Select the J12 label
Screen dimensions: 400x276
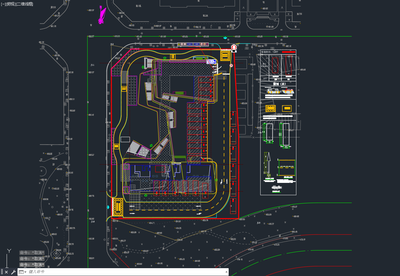[112, 44]
